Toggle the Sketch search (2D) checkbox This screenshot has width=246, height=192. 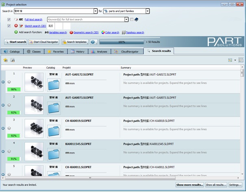[9, 26]
